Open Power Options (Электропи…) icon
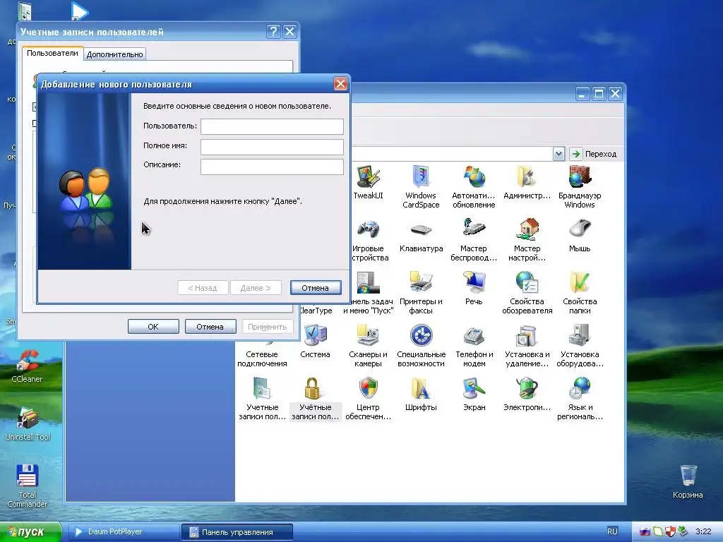The width and height of the screenshot is (723, 542). tap(527, 389)
